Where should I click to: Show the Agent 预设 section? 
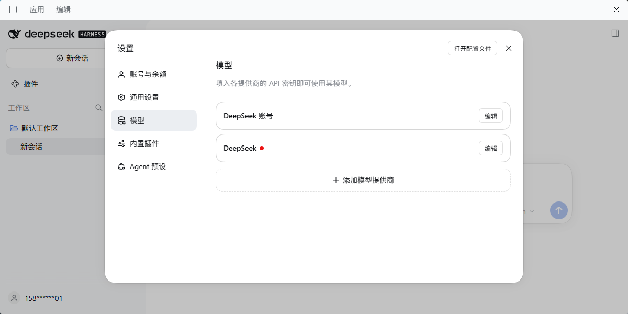(154, 166)
